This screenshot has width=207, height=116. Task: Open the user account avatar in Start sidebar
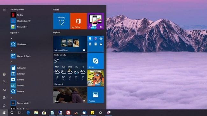tap(4, 74)
